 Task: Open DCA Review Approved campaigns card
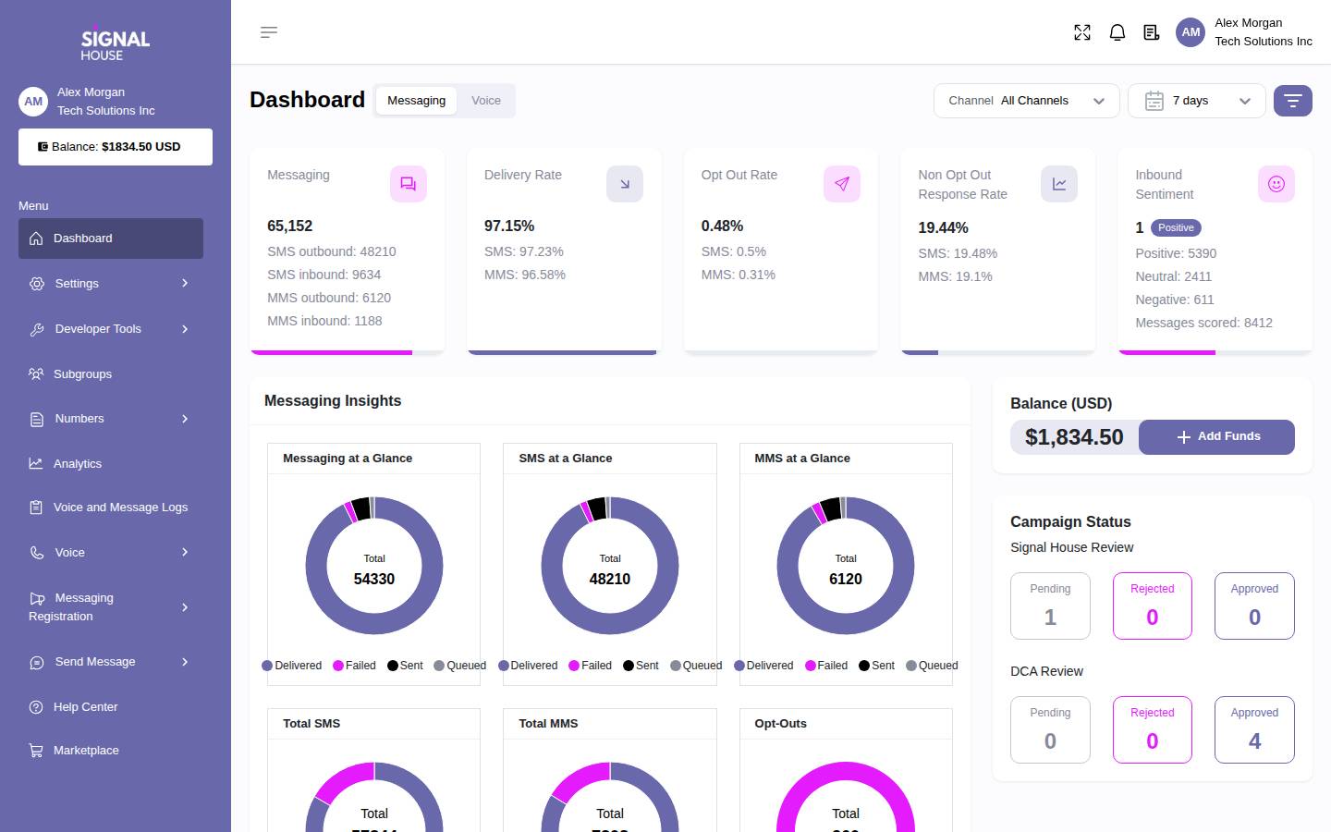coord(1254,730)
